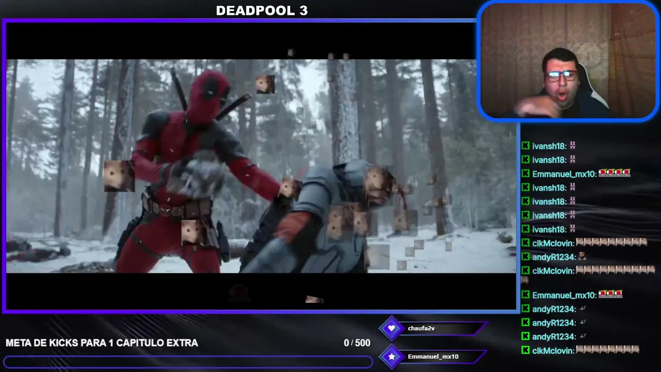Click the kicks goal progress bar
661x372 pixels.
[x=188, y=362]
